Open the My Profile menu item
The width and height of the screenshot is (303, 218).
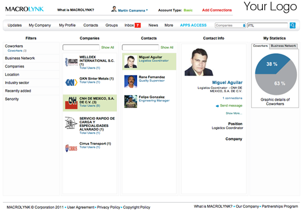[67, 25]
